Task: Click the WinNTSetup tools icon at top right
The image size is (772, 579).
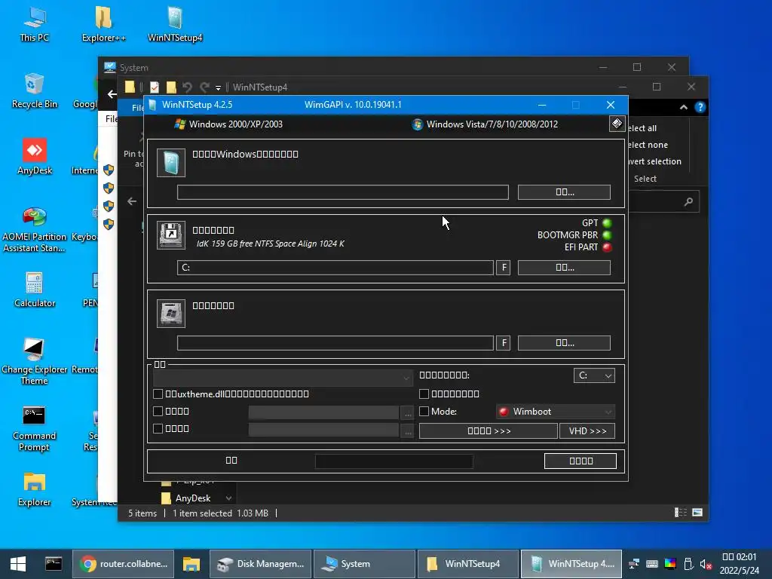Action: 617,124
